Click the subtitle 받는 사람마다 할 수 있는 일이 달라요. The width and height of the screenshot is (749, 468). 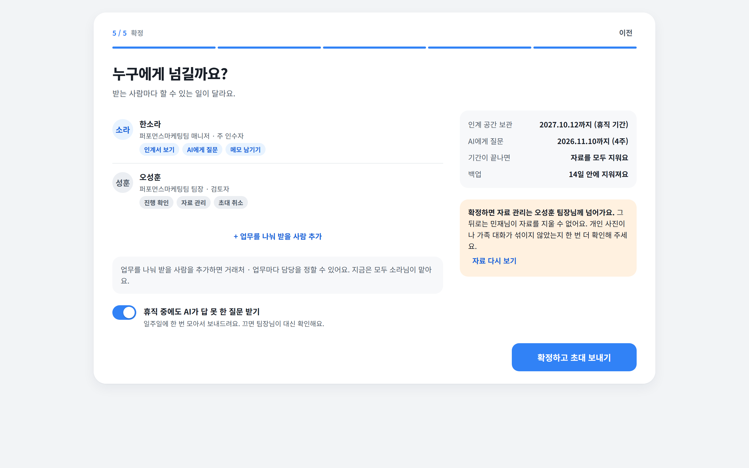[174, 93]
